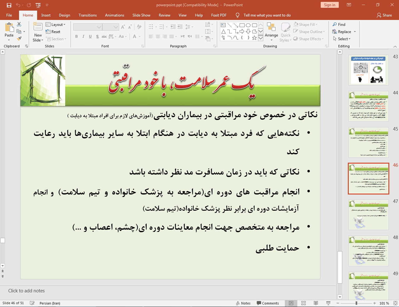Click the zoom slider handle

point(356,303)
